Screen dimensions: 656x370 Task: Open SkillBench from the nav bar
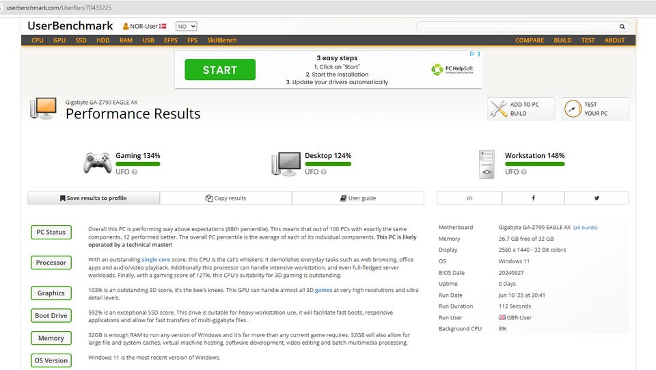click(x=221, y=40)
